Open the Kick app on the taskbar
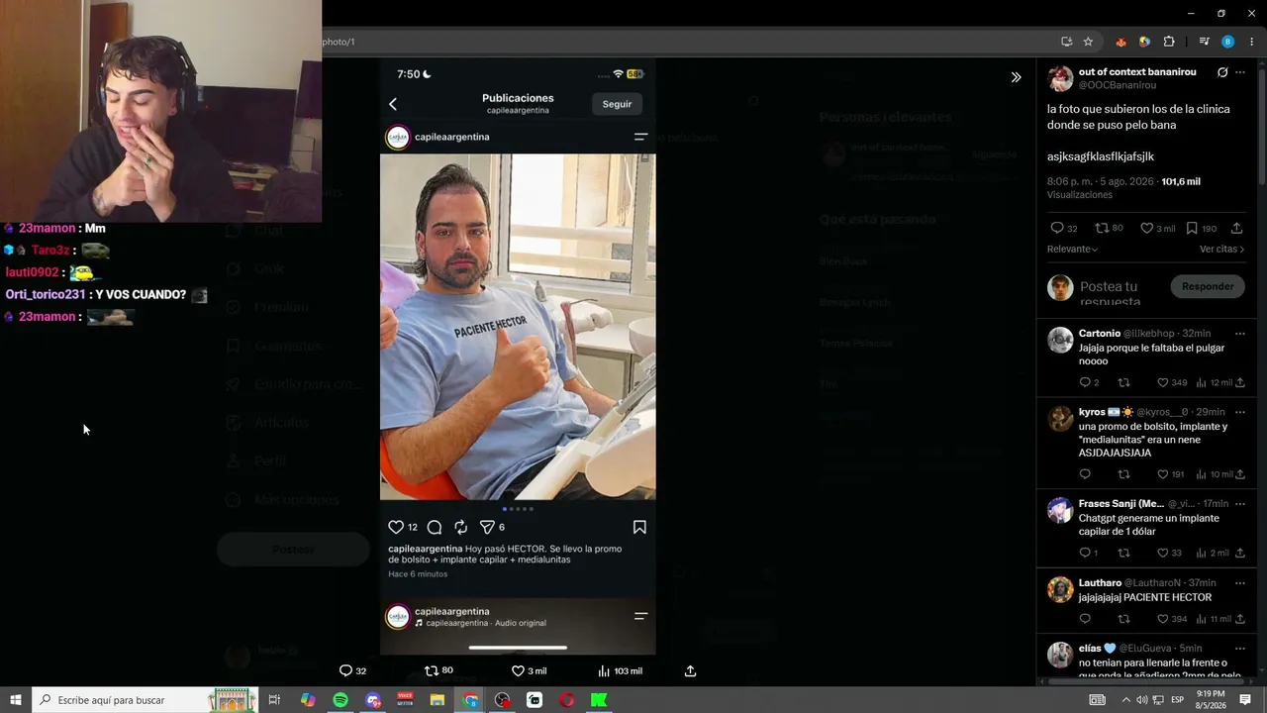This screenshot has width=1267, height=713. (599, 700)
